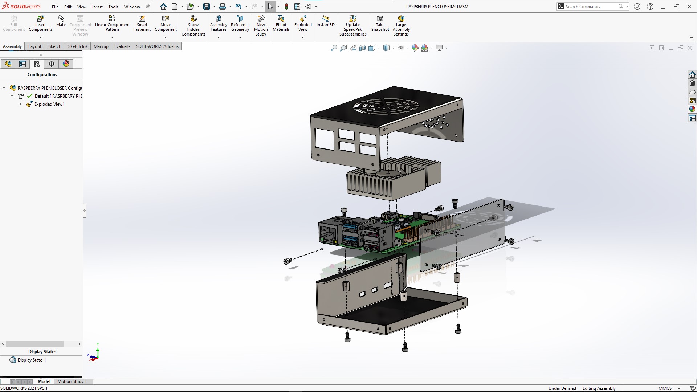Viewport: 697px width, 392px height.
Task: Open the DimXpertManager tab
Action: pyautogui.click(x=52, y=64)
